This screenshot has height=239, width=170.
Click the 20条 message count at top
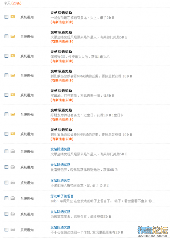16,3
